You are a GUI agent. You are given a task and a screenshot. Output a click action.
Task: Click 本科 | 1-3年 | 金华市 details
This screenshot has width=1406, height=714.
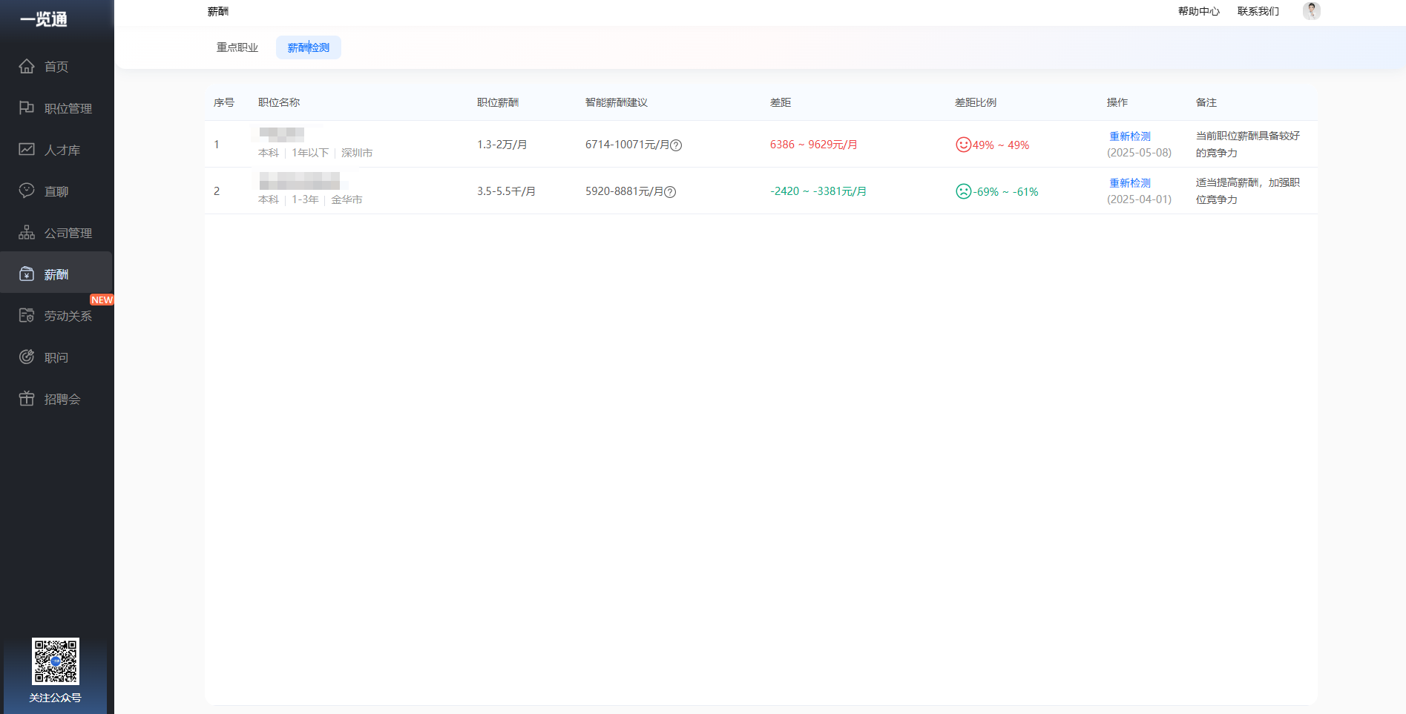(310, 199)
